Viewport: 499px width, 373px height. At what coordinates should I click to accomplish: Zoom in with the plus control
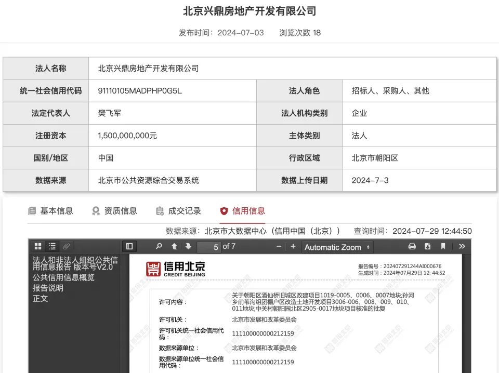point(293,247)
